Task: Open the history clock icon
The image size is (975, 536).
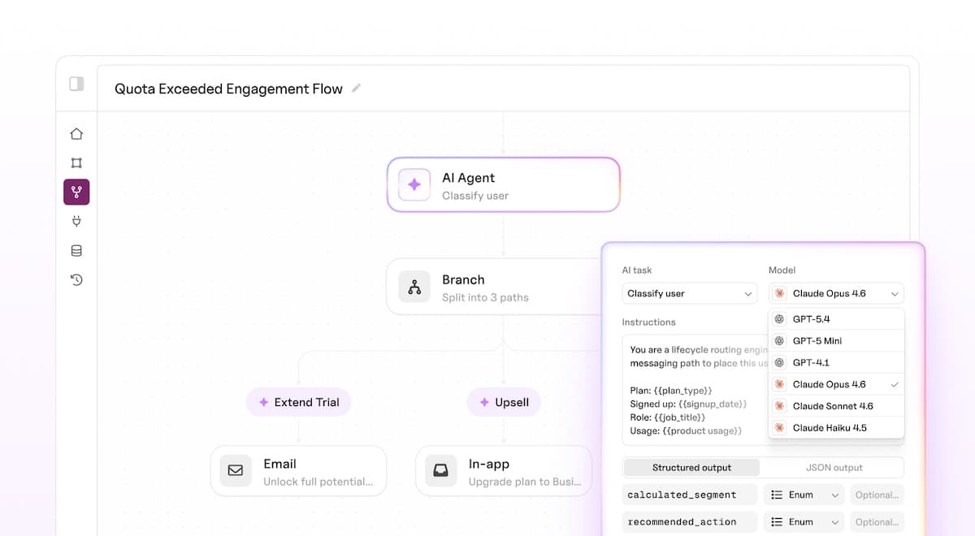Action: click(x=76, y=280)
